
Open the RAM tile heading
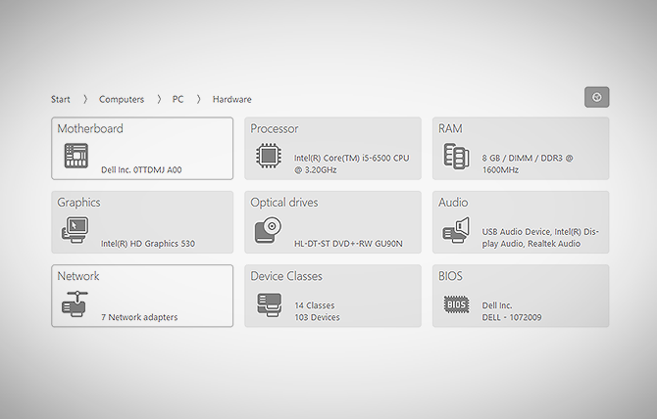tap(450, 128)
